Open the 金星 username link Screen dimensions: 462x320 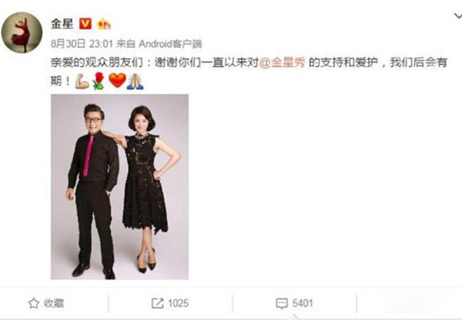62,24
